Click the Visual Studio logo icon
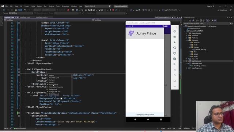 pyautogui.click(x=3, y=6)
